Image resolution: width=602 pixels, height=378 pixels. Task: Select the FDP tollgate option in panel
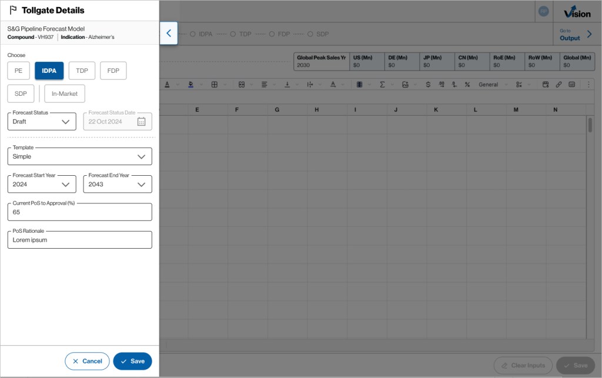(113, 71)
